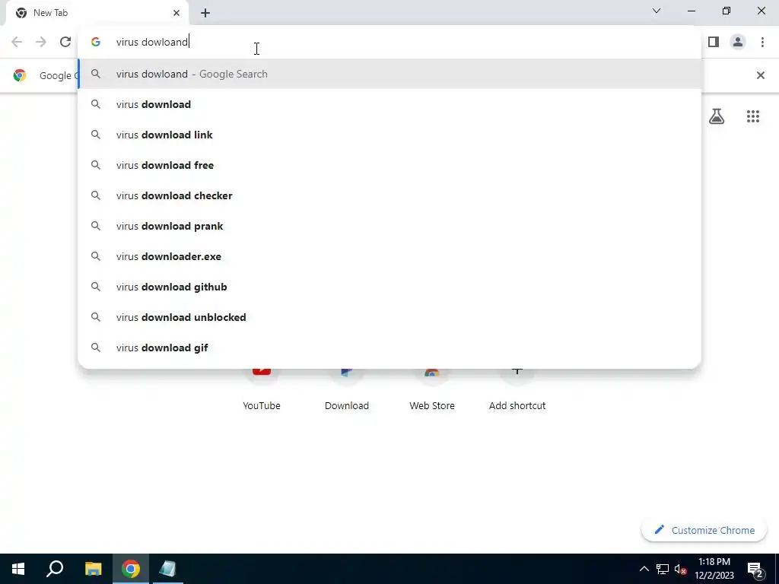This screenshot has width=779, height=584.
Task: Open the profile avatar menu
Action: 738,43
